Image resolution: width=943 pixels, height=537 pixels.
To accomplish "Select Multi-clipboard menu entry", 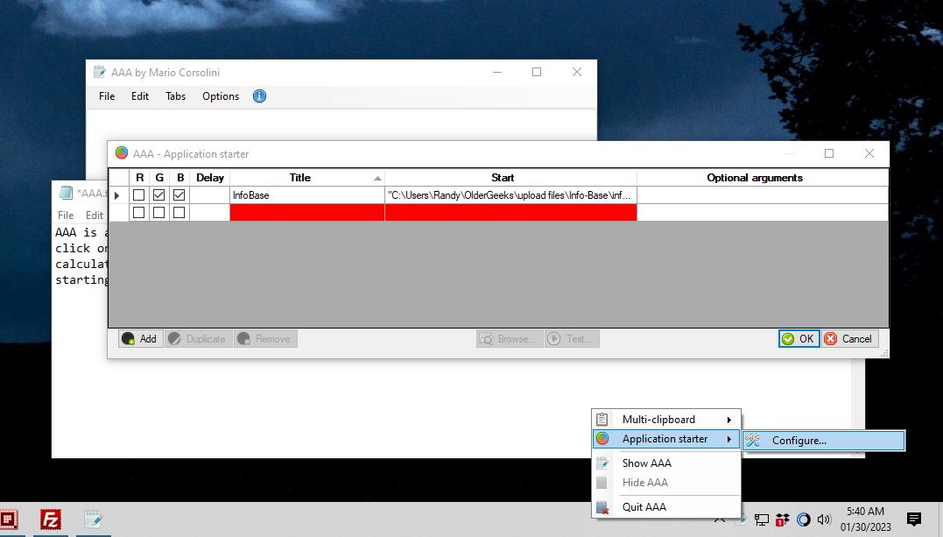I will [666, 420].
